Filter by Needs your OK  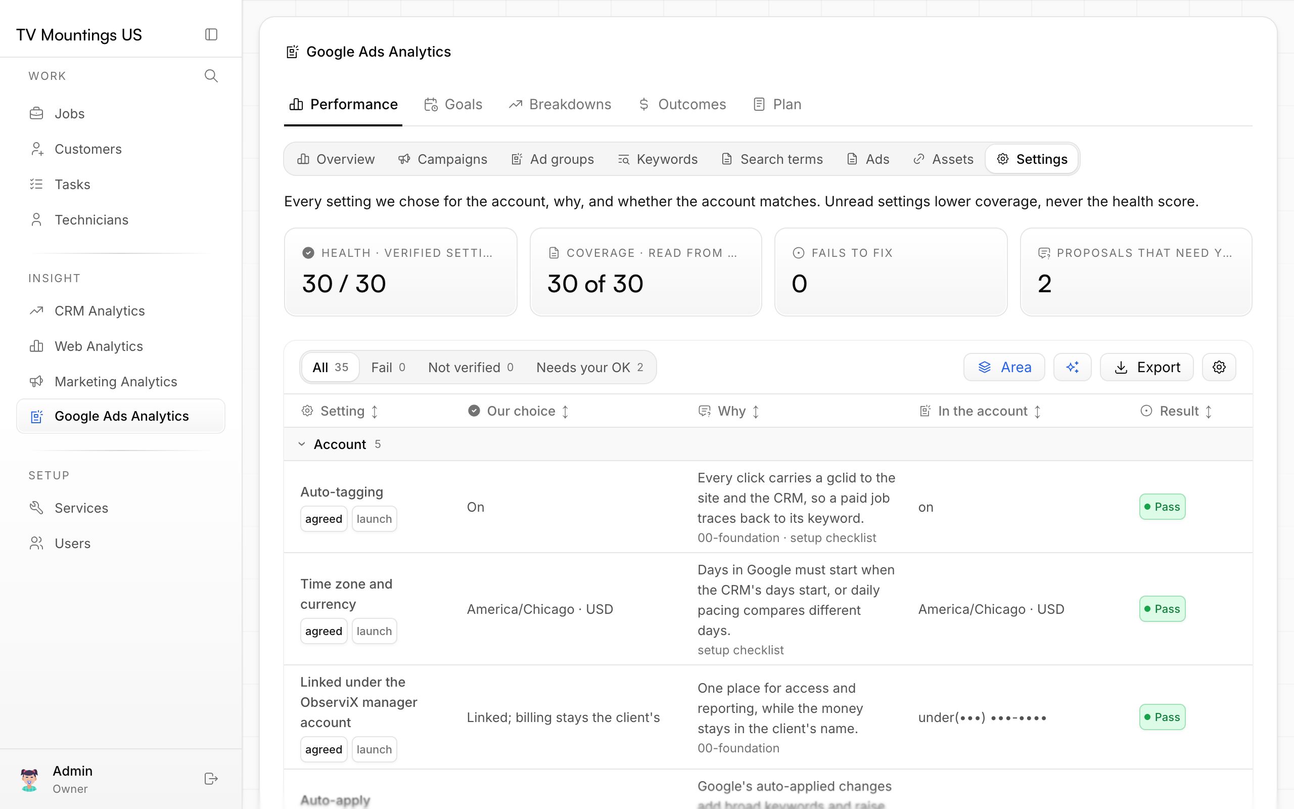click(590, 367)
